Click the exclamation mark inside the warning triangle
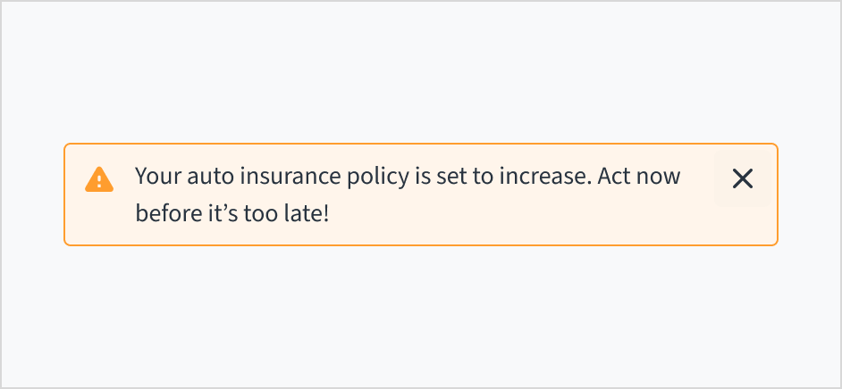 point(98,181)
